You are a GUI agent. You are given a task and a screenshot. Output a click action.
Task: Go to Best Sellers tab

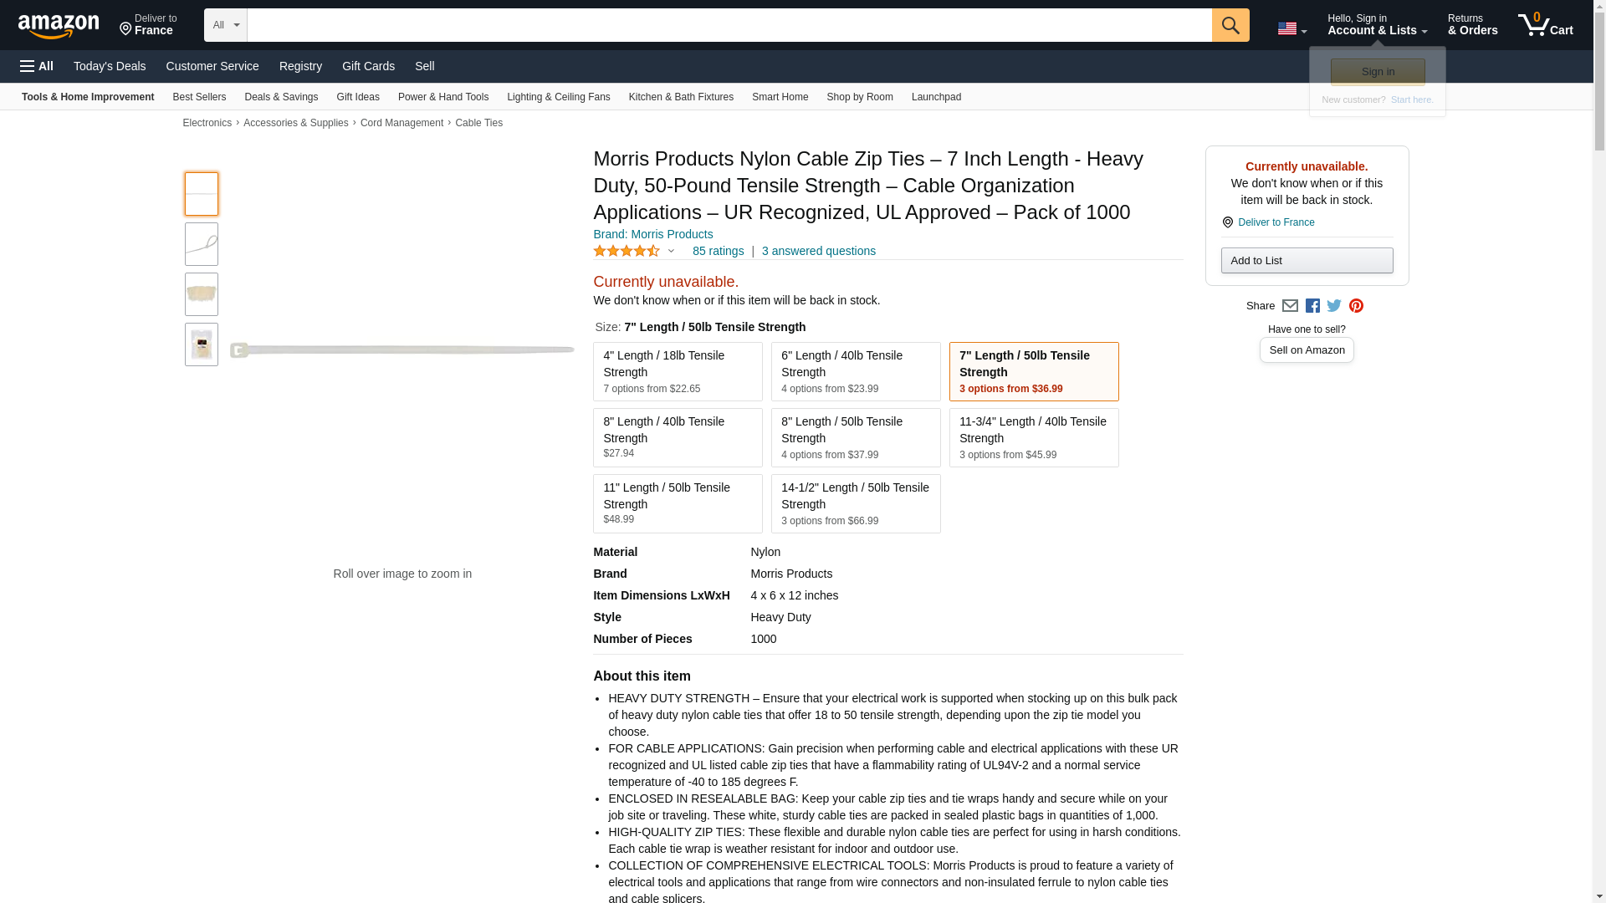pos(199,97)
